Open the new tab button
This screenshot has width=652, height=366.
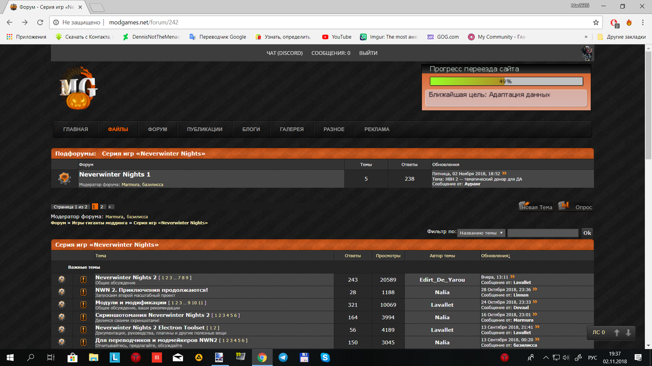[x=97, y=7]
